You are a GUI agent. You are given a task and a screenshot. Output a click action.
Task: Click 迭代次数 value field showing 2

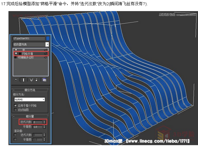(38, 122)
